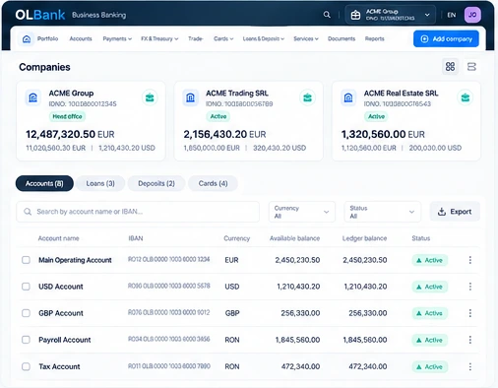The height and width of the screenshot is (388, 498).
Task: Select the Accounts (8) tab
Action: click(44, 183)
